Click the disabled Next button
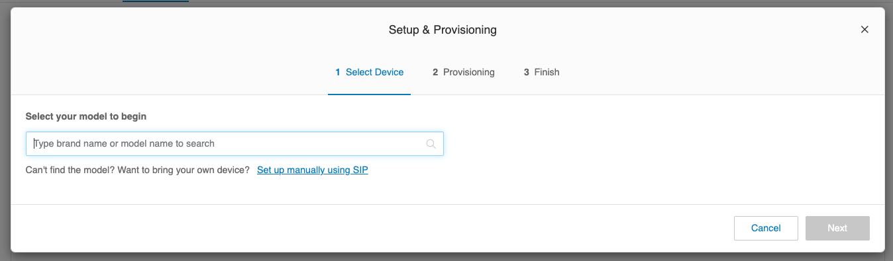The height and width of the screenshot is (261, 893). click(x=837, y=228)
